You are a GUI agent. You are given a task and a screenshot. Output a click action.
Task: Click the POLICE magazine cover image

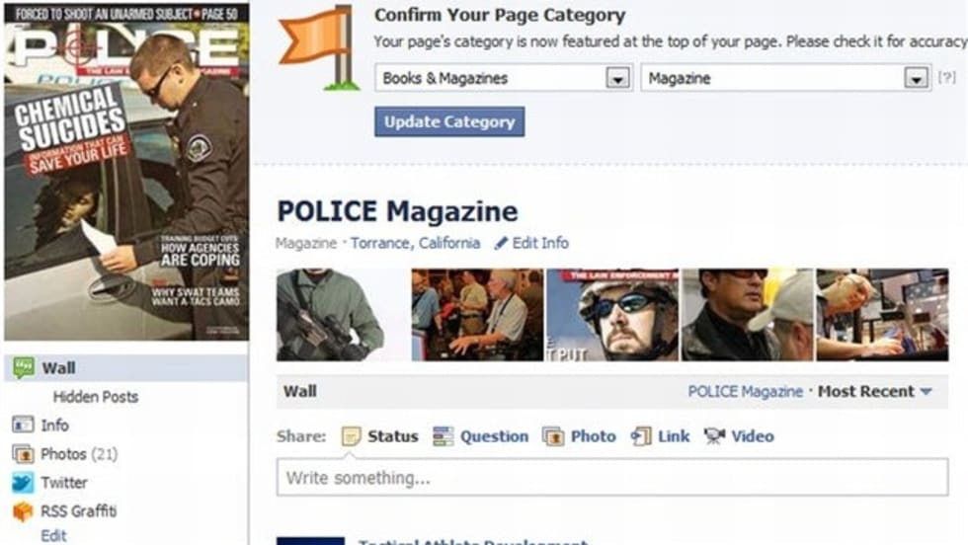coord(126,172)
